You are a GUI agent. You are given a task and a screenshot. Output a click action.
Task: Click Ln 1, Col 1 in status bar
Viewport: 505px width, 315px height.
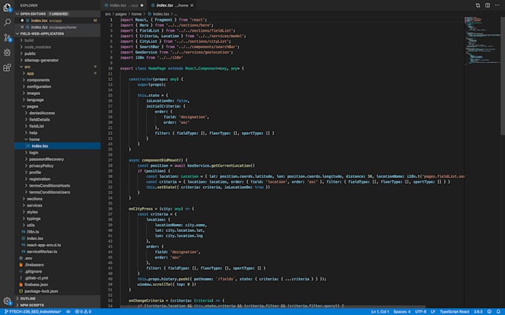point(380,312)
